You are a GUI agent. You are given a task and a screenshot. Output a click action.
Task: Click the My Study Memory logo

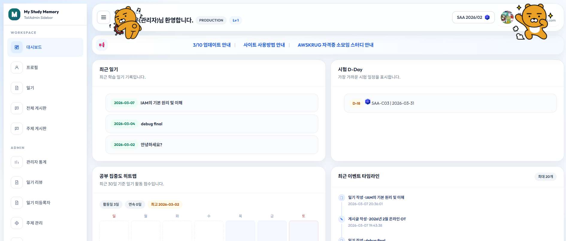14,14
